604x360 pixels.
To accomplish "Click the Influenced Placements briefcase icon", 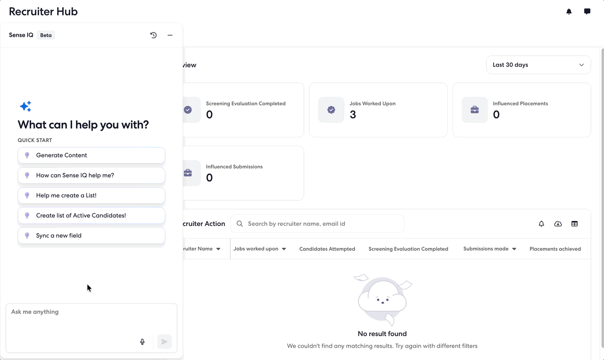I will [475, 110].
